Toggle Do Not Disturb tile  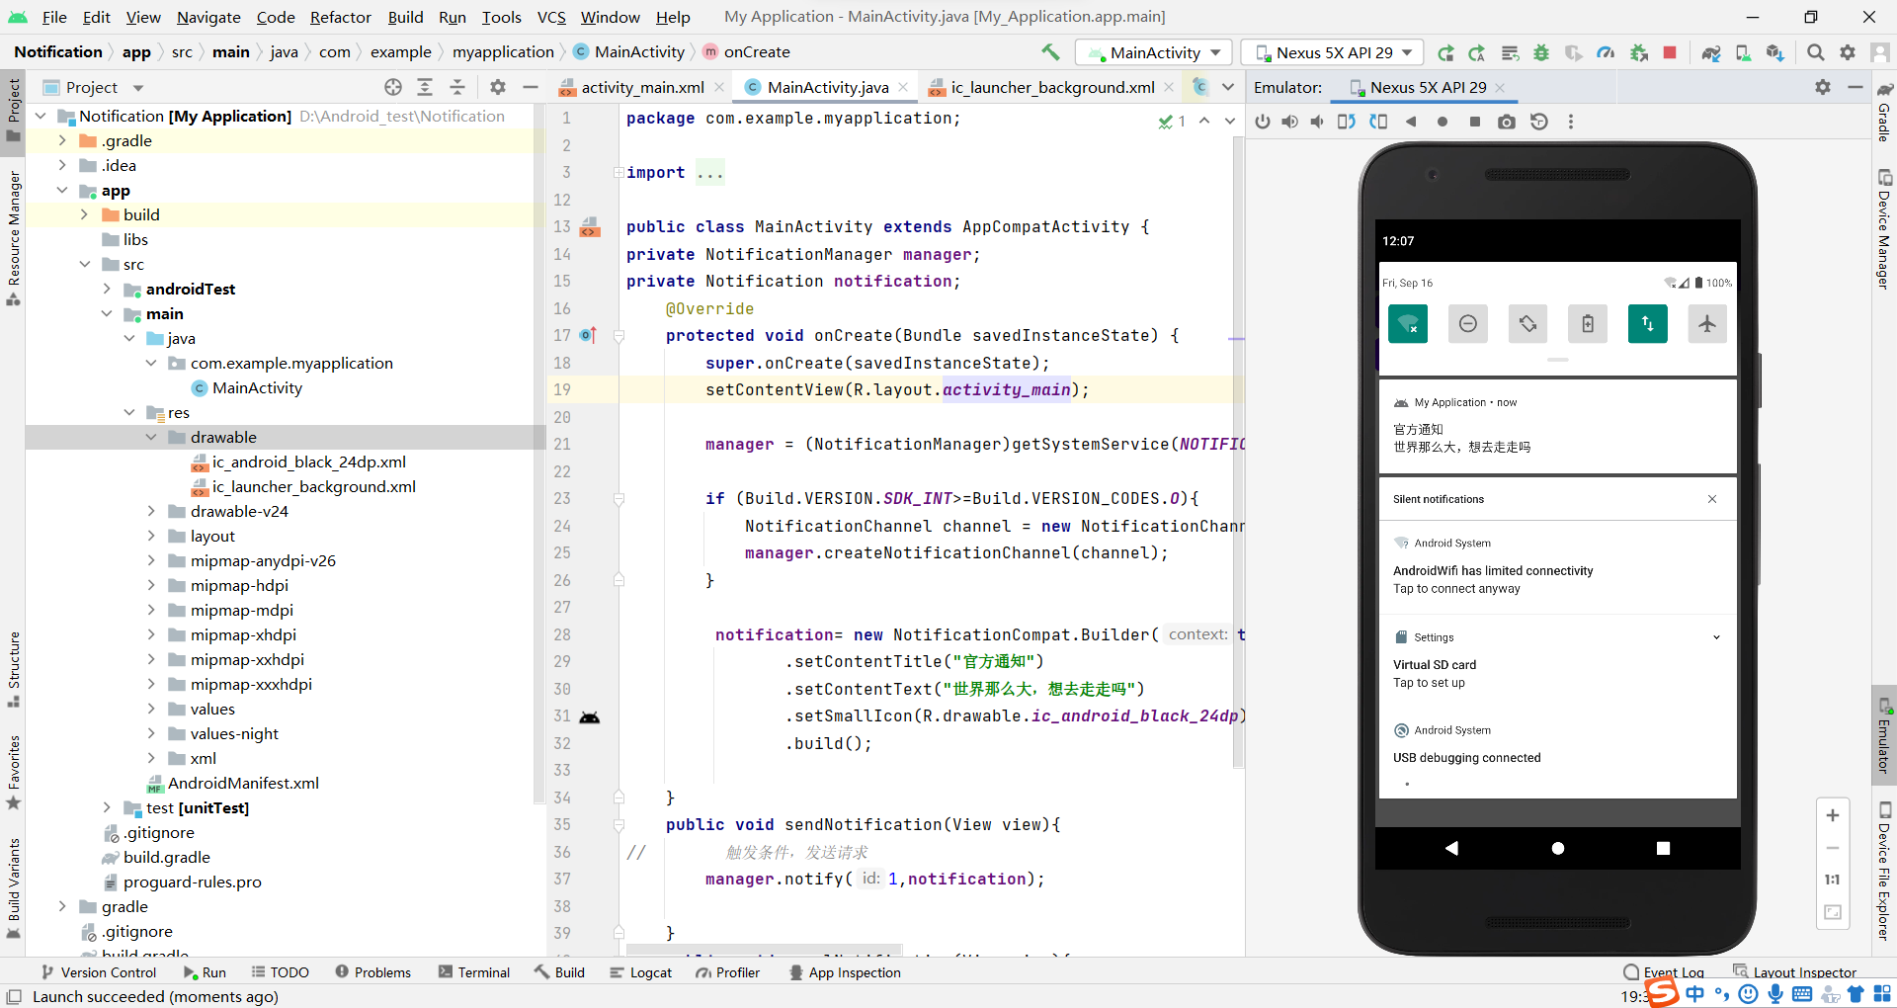[x=1468, y=323]
